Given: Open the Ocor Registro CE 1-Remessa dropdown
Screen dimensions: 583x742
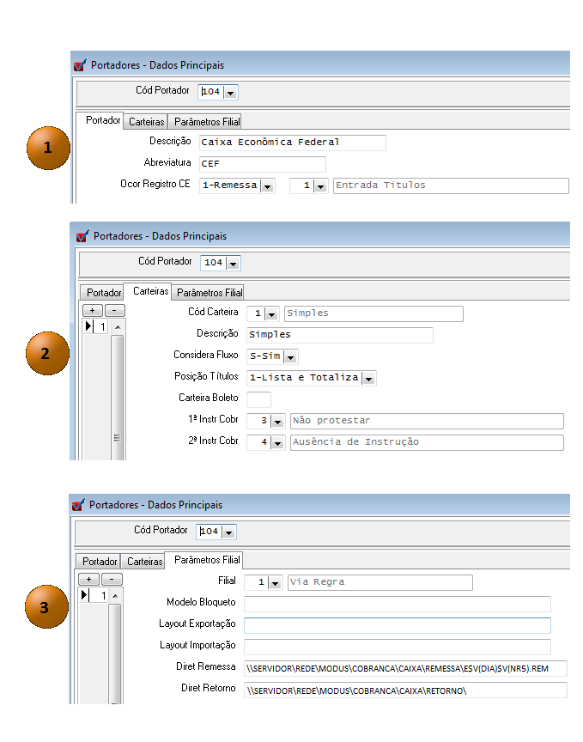Looking at the screenshot, I should pos(267,185).
